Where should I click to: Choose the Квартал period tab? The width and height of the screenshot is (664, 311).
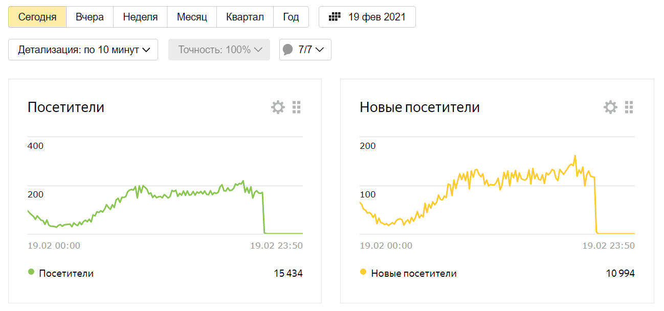(x=245, y=17)
